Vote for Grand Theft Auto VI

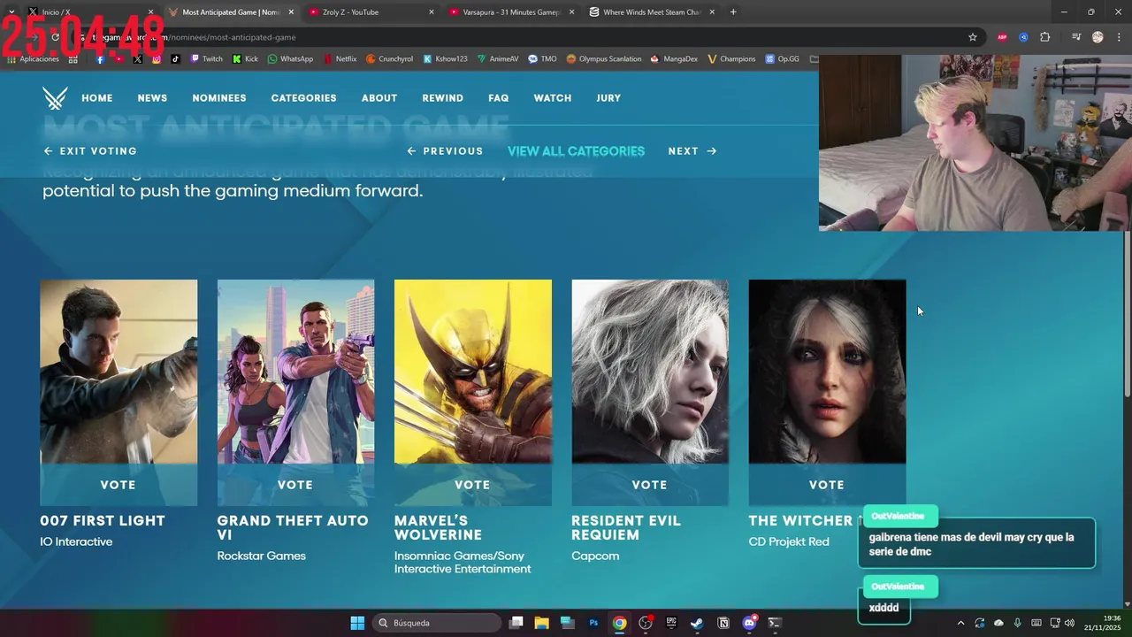tap(295, 485)
